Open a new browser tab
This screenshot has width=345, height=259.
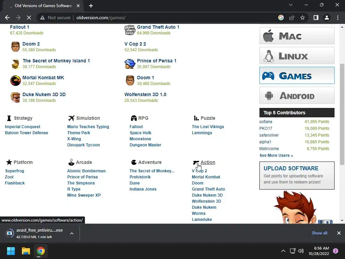(x=91, y=6)
